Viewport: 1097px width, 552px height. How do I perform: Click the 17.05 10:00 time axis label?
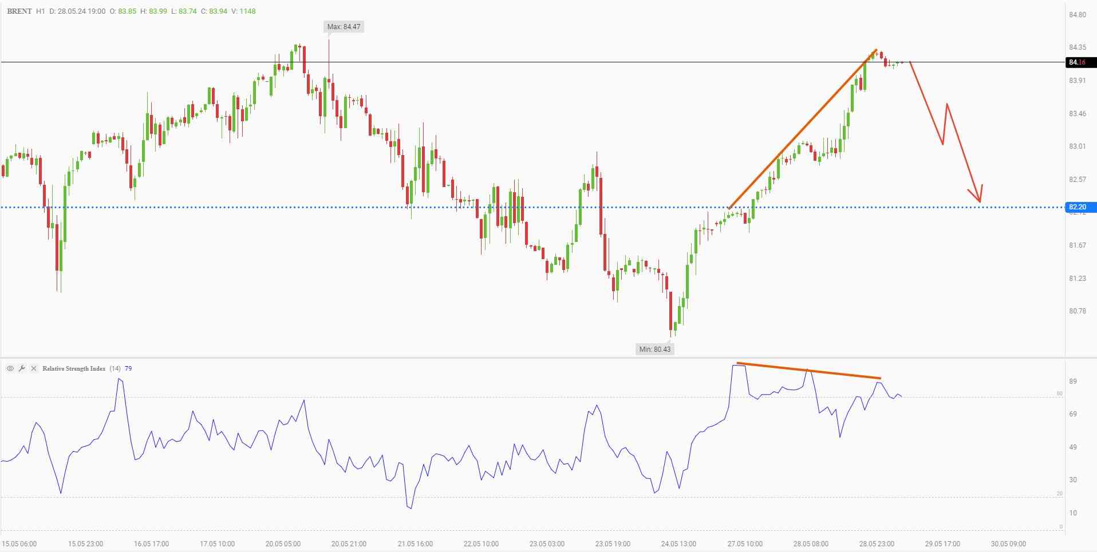coord(217,544)
